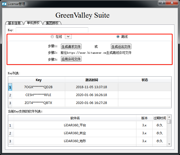Click software list scrollbar down arrow
This screenshot has width=180, height=155.
(x=169, y=144)
